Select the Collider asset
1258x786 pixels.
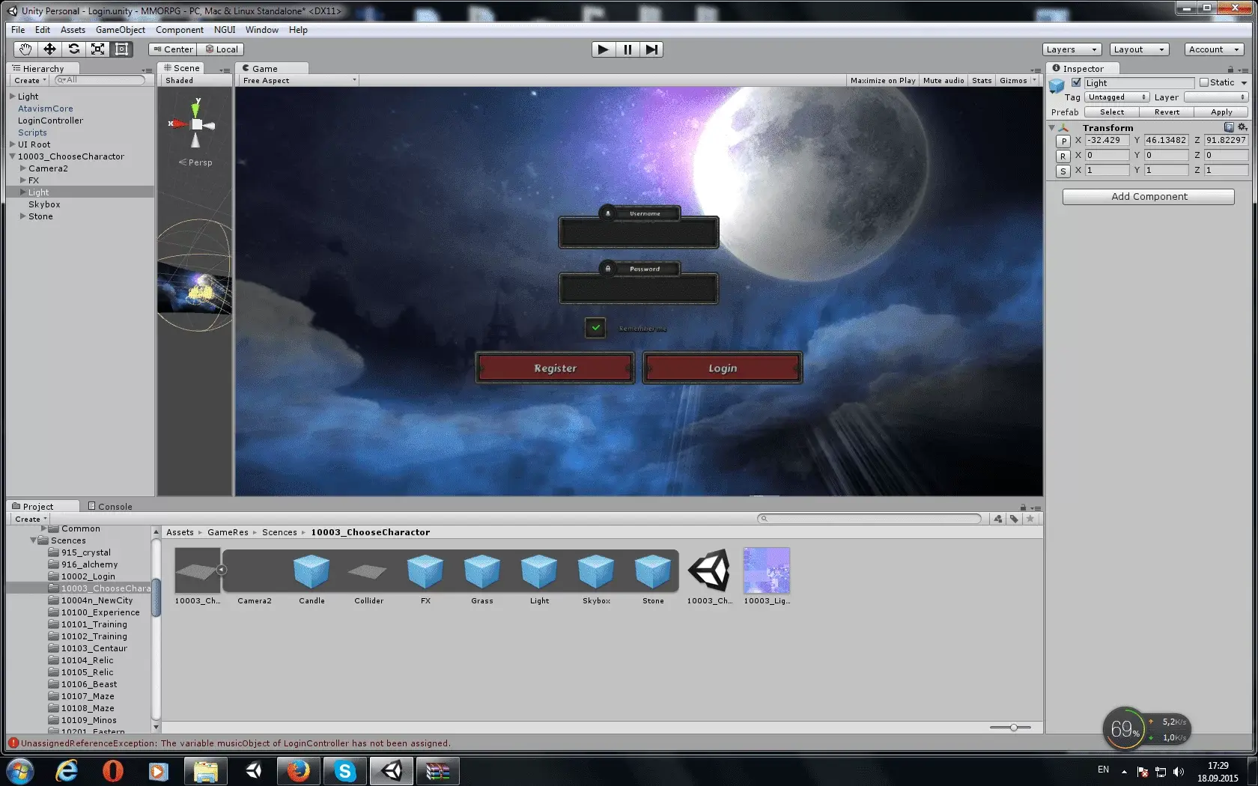point(368,578)
